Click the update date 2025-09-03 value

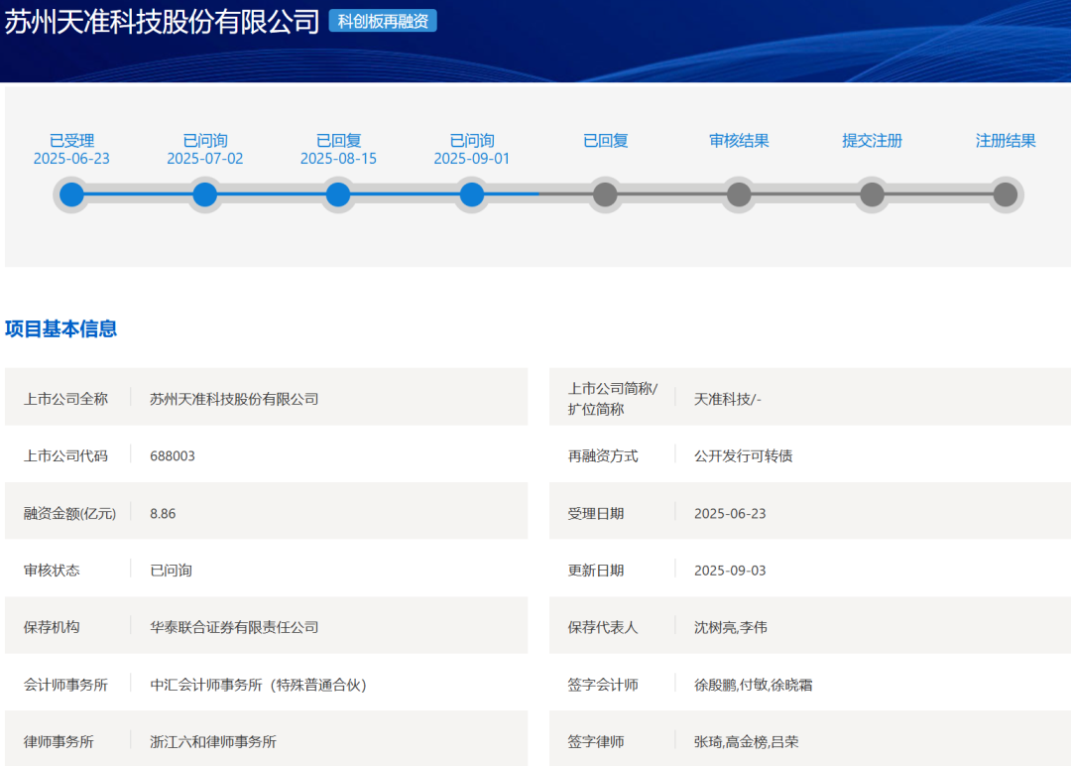coord(730,571)
